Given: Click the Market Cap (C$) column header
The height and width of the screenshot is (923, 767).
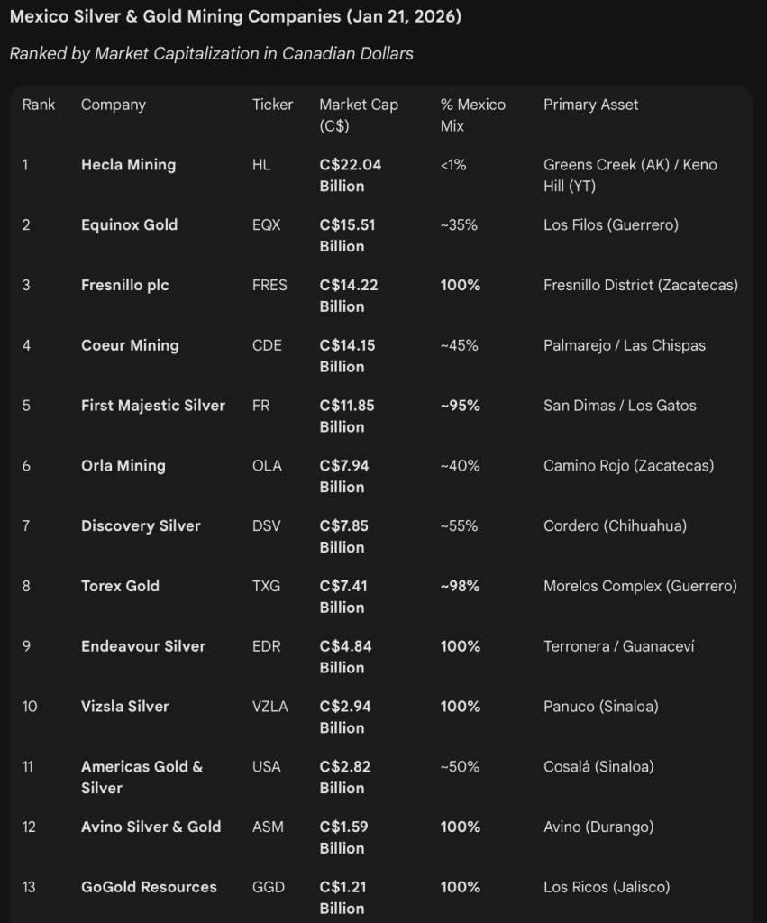Looking at the screenshot, I should coord(359,115).
